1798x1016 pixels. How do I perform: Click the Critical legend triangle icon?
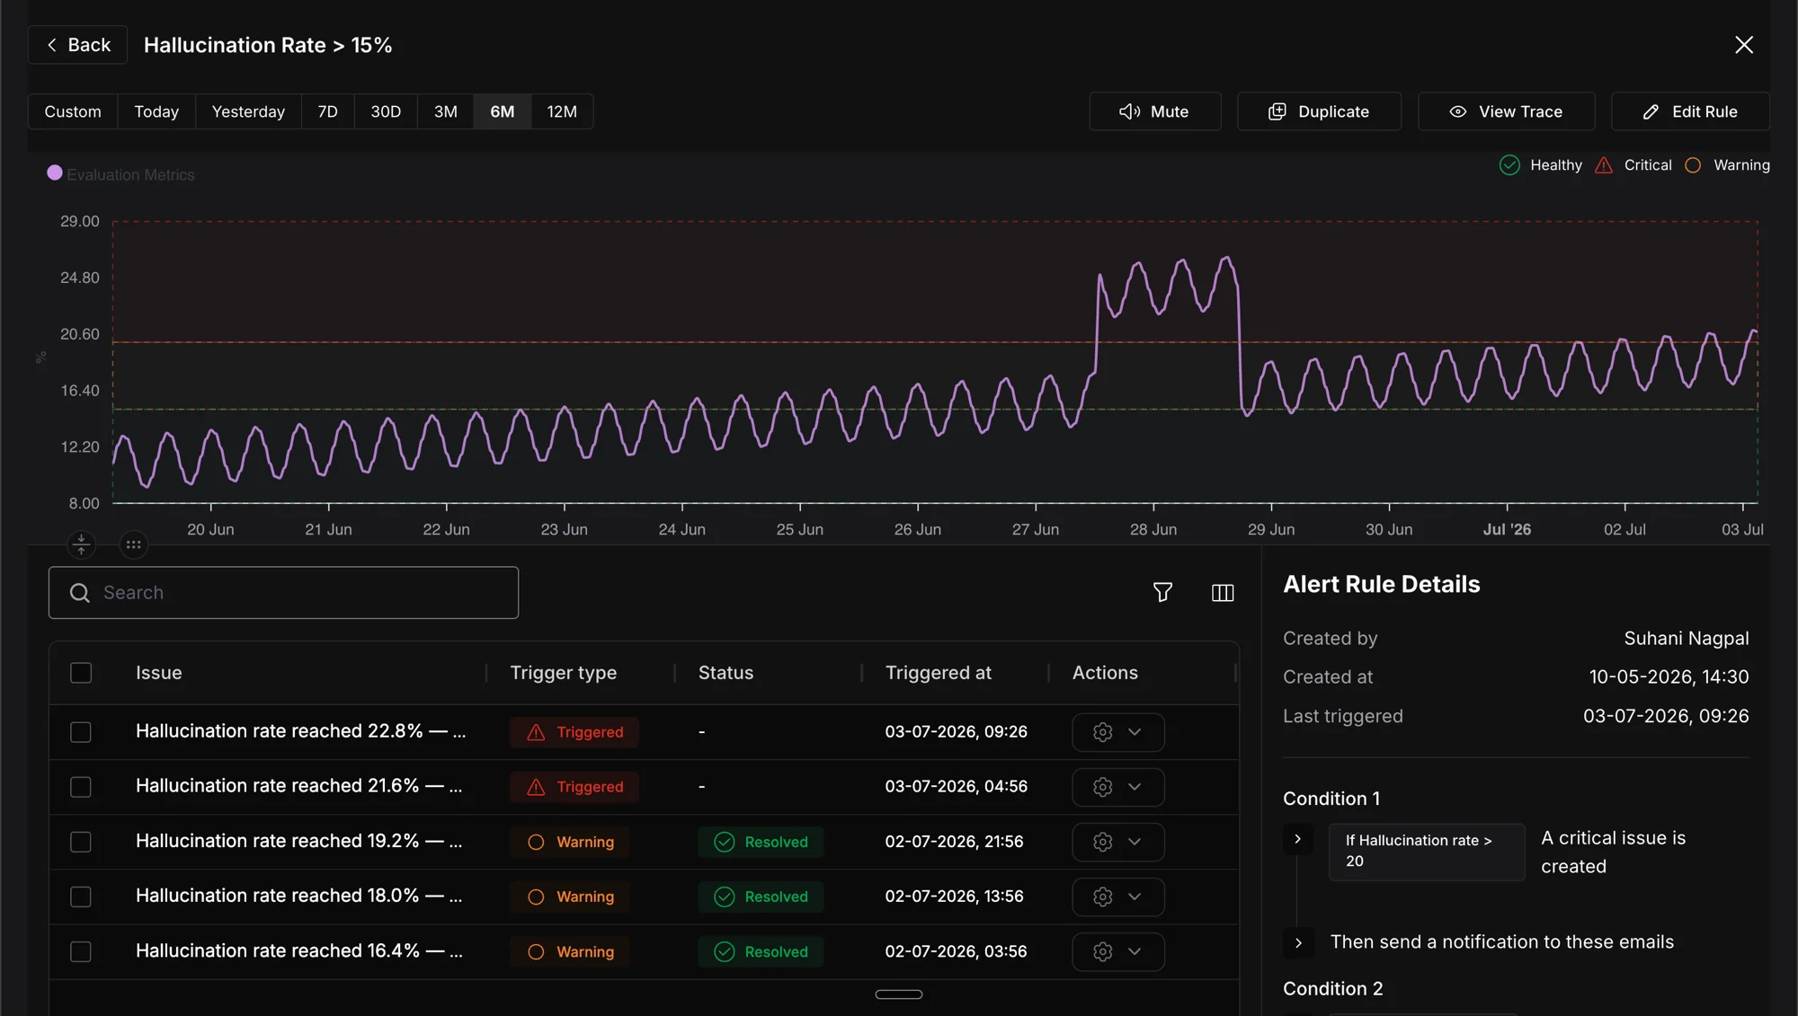(x=1604, y=165)
